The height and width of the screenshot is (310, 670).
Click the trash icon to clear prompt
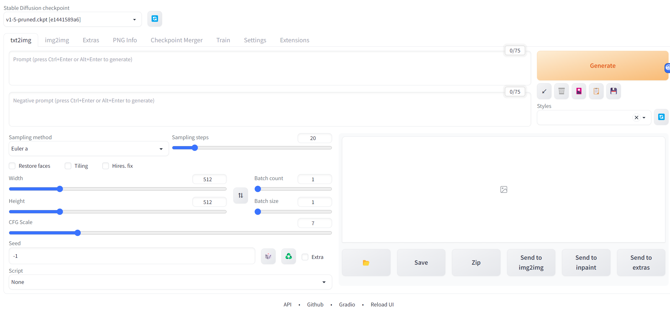point(561,91)
